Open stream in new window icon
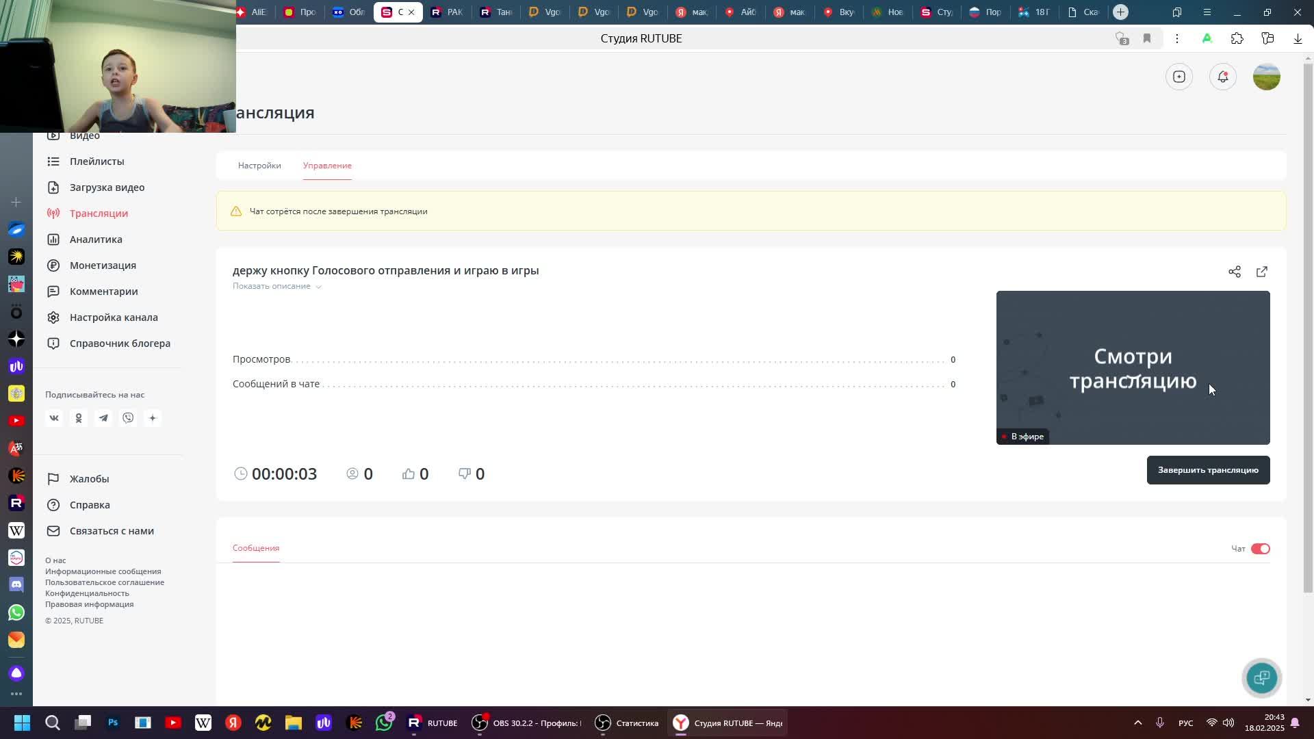The width and height of the screenshot is (1314, 739). click(x=1262, y=272)
